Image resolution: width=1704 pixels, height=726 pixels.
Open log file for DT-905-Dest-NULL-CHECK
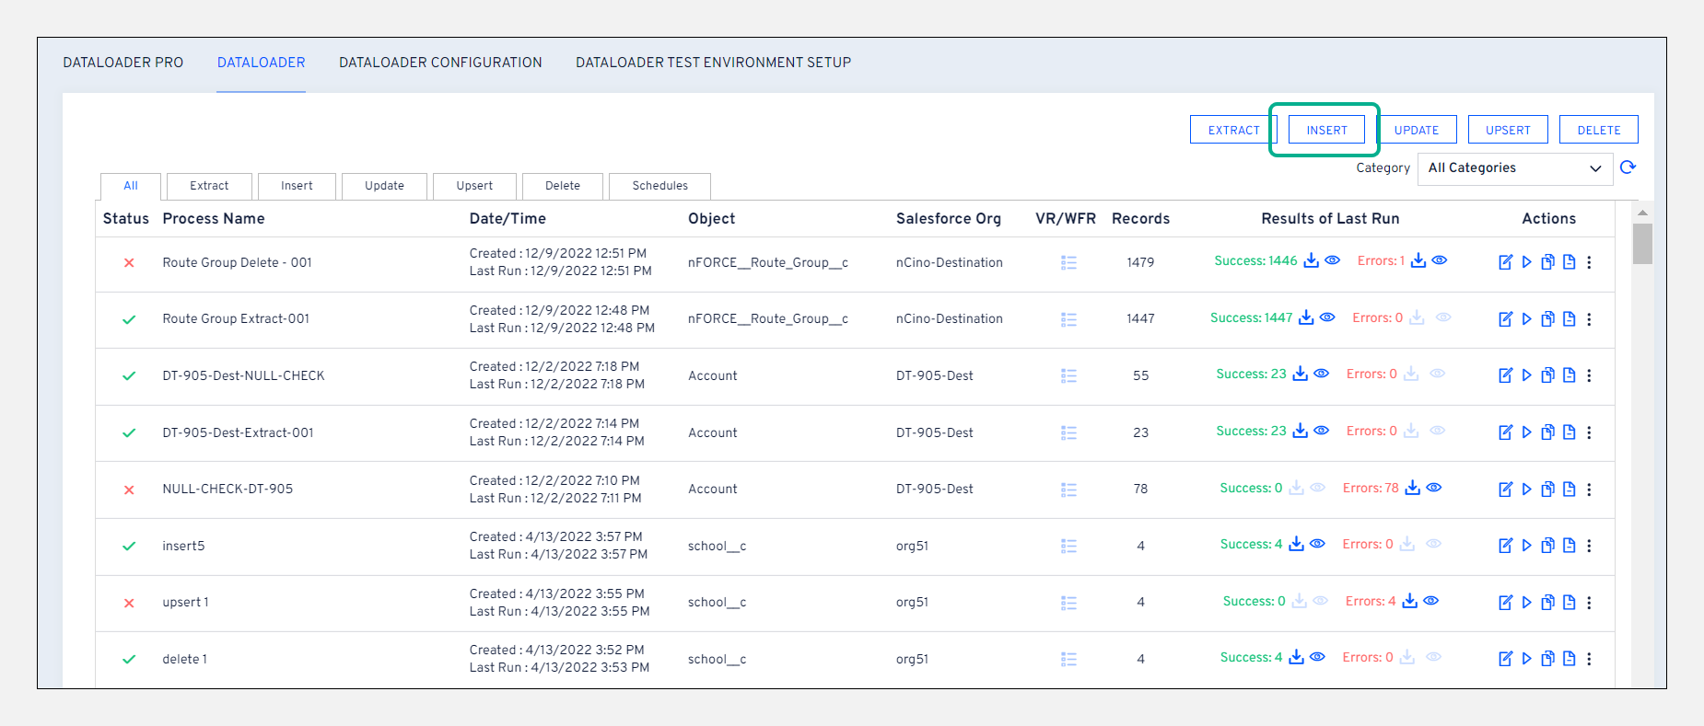point(1569,375)
